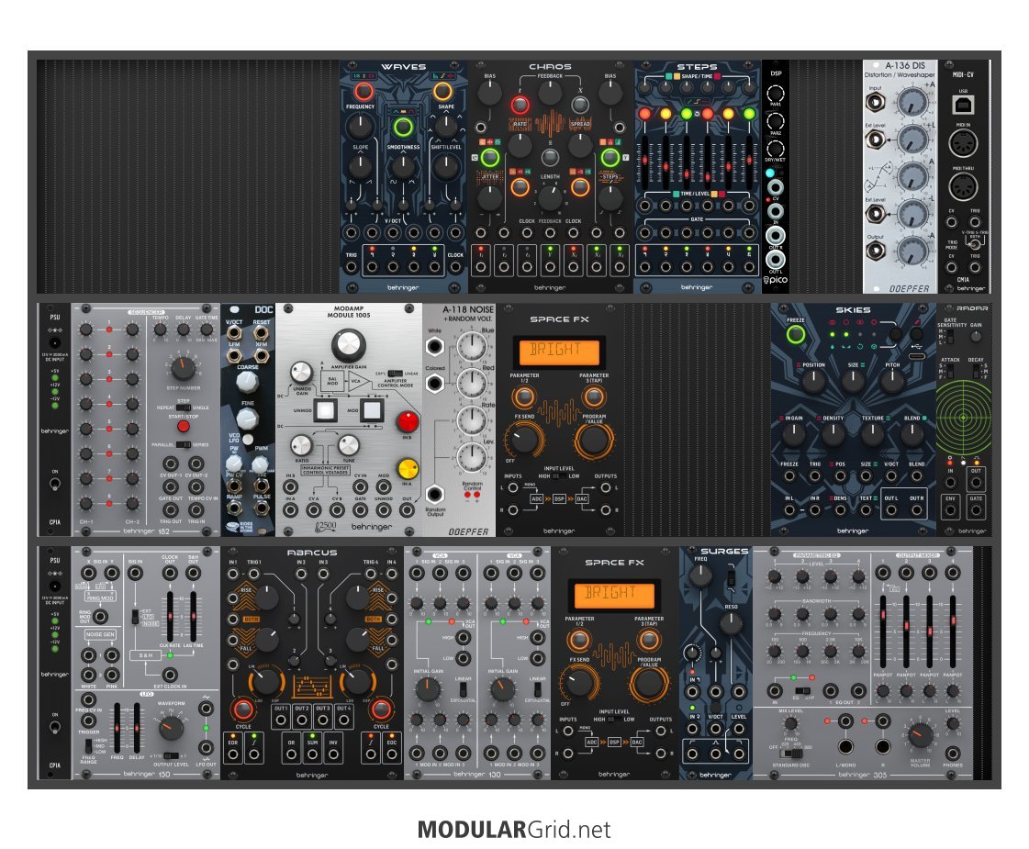This screenshot has height=849, width=1029.
Task: Click the MIDI IN socket on MIDI-CV
Action: click(963, 144)
